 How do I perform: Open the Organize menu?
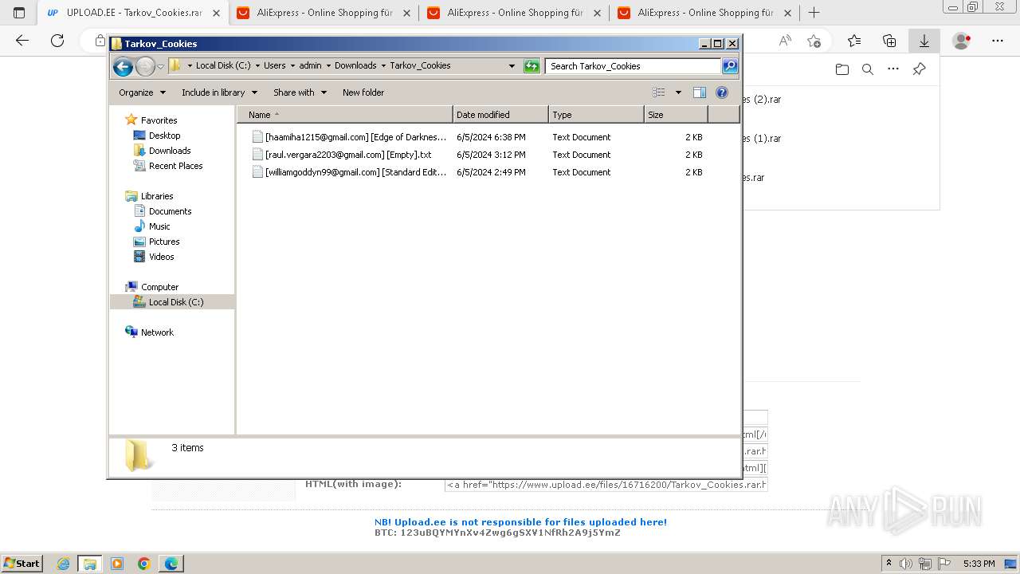(x=142, y=92)
